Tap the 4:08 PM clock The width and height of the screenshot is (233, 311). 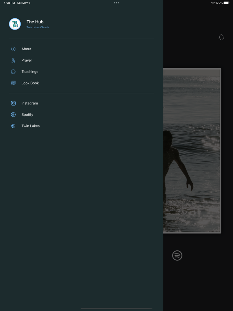tap(9, 3)
